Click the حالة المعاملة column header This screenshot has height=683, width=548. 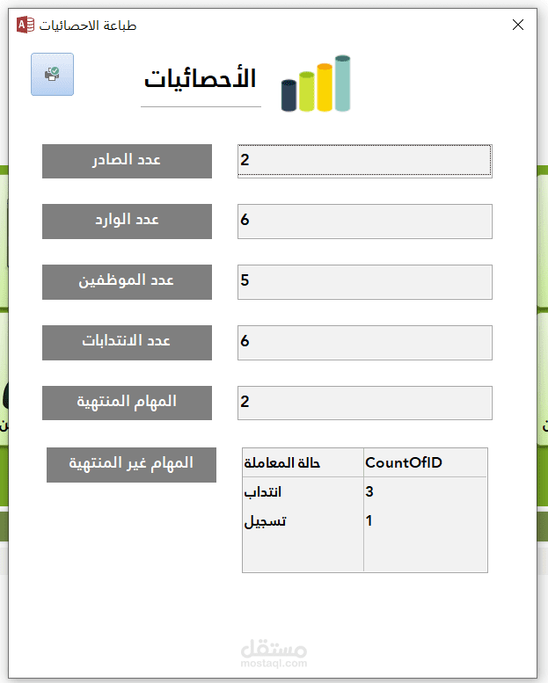302,463
